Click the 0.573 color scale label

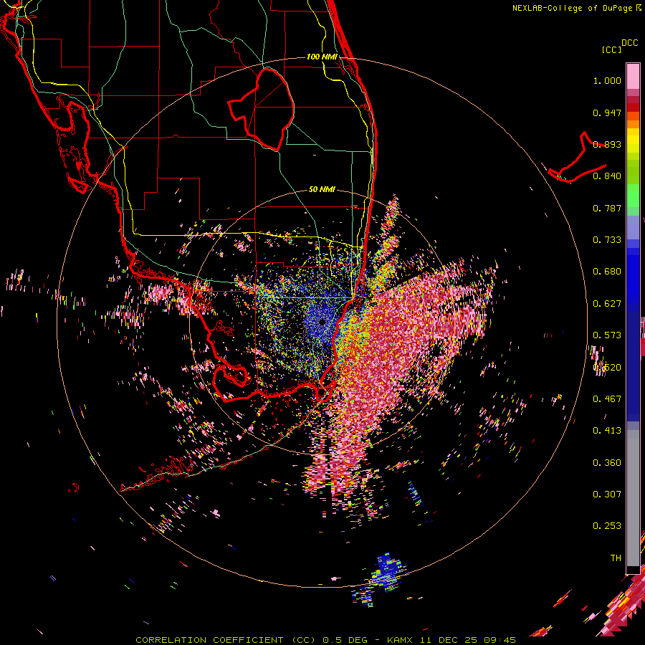point(607,335)
